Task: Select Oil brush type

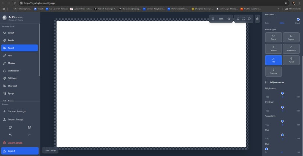Action: 273,60
